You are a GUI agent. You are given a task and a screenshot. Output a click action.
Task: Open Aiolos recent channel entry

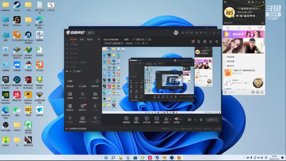pos(243,82)
